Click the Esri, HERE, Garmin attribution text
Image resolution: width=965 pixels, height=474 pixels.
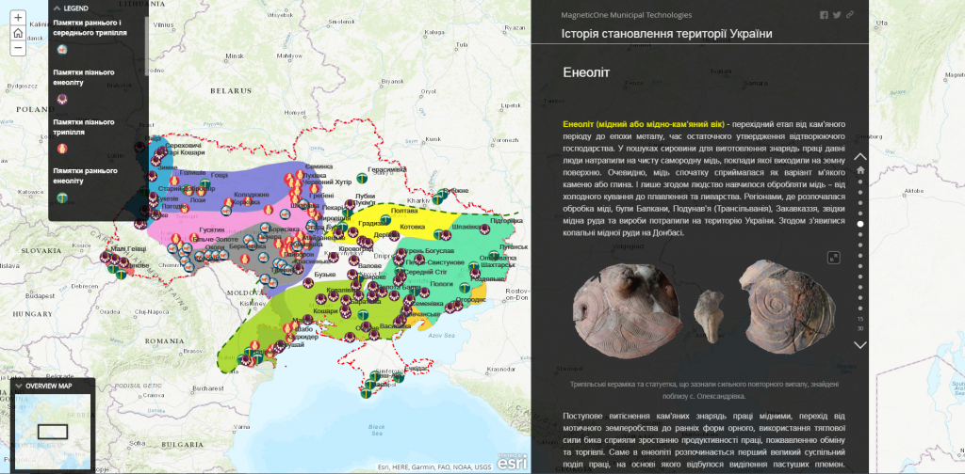coord(434,467)
